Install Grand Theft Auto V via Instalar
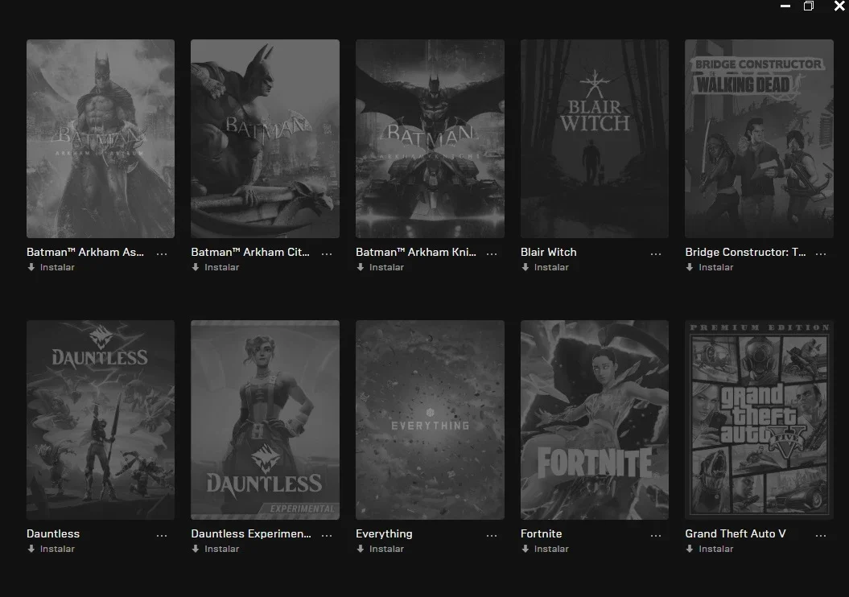Screen dimensions: 849x597 (709, 549)
